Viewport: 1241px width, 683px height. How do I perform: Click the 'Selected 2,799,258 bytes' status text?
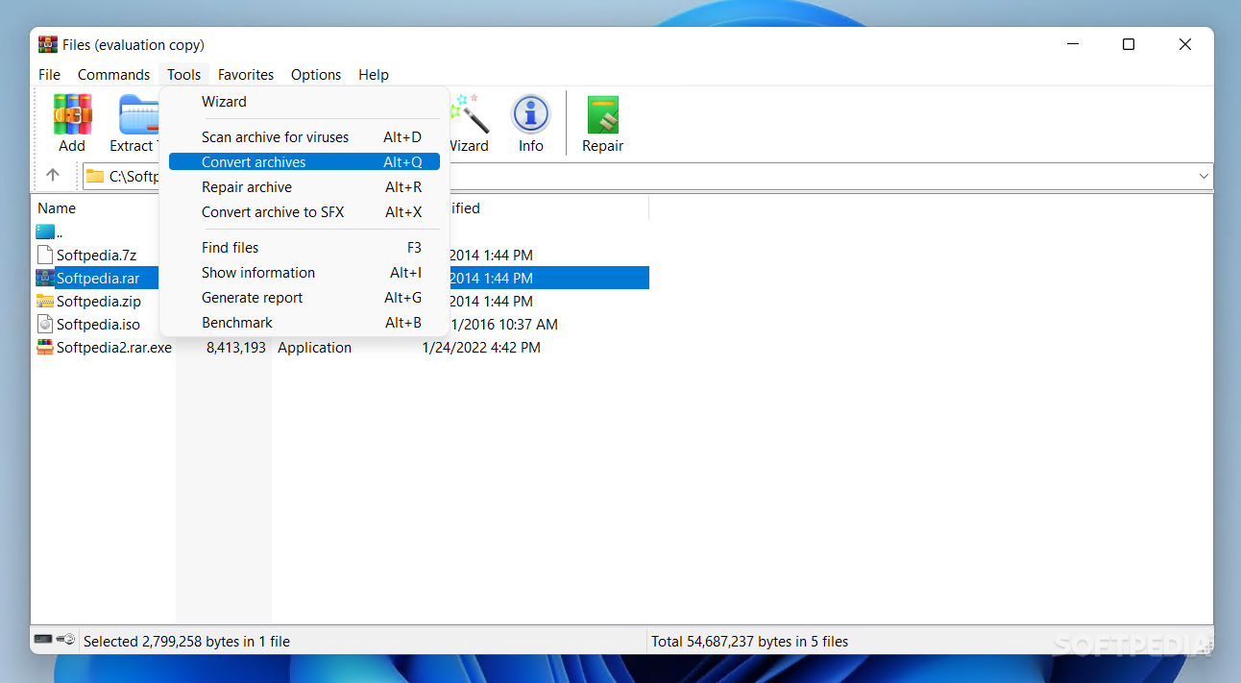186,641
